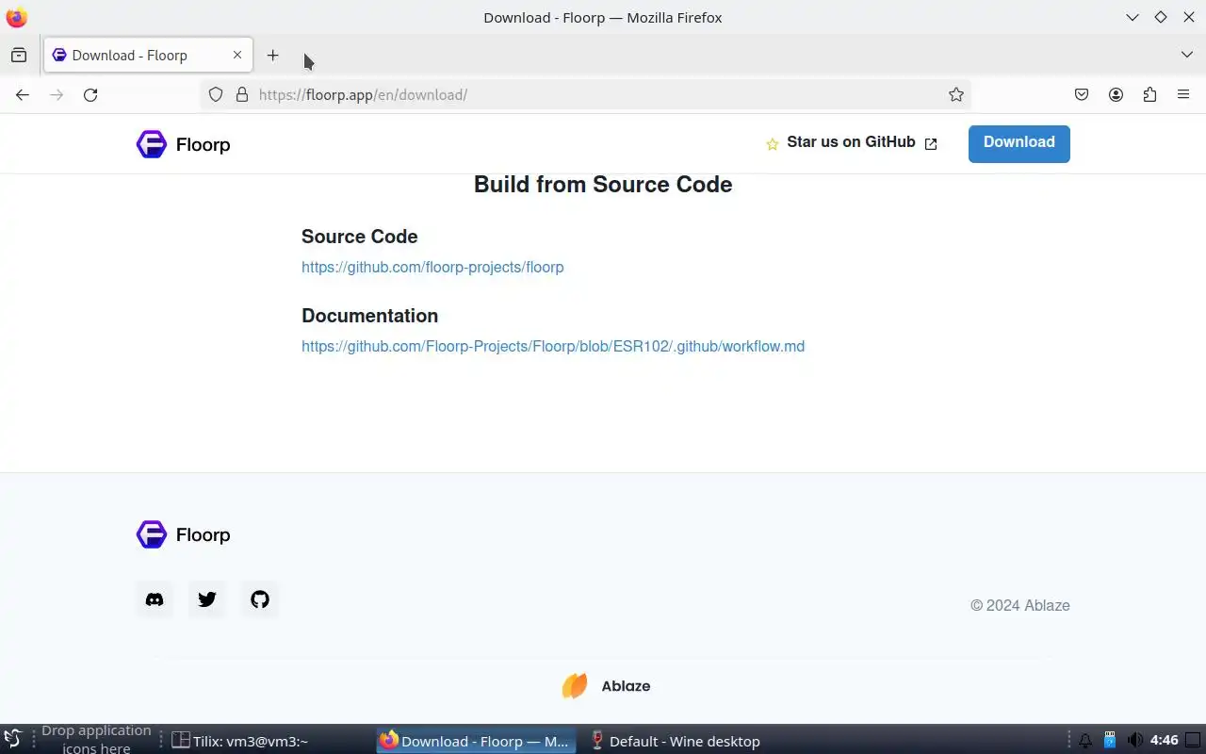Open the GitHub icon in footer
Image resolution: width=1206 pixels, height=754 pixels.
(260, 599)
